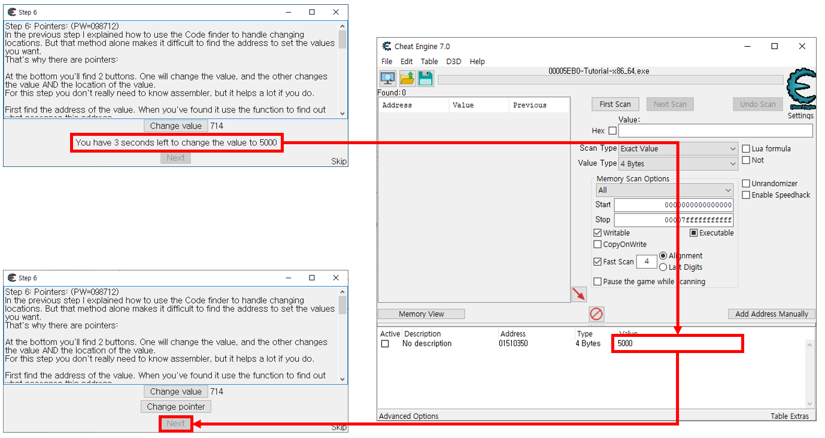The height and width of the screenshot is (438, 825).
Task: Click Next in the upper Step 6 window
Action: tap(175, 158)
